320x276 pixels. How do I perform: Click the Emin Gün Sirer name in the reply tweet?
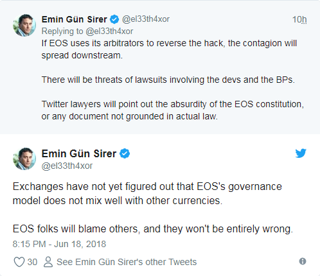[74, 19]
